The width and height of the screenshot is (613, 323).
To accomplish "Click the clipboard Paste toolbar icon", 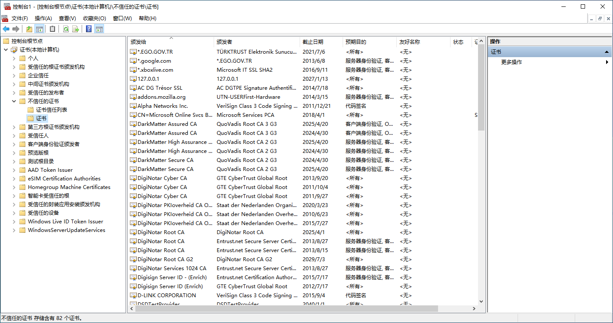I will tap(52, 29).
